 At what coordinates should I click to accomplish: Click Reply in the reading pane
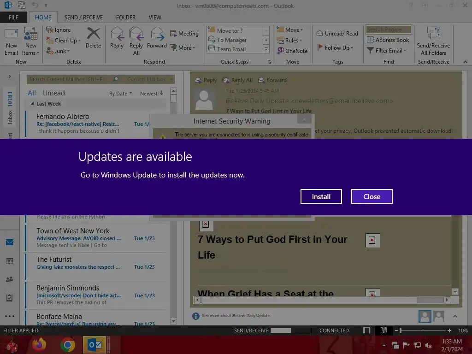click(x=206, y=80)
